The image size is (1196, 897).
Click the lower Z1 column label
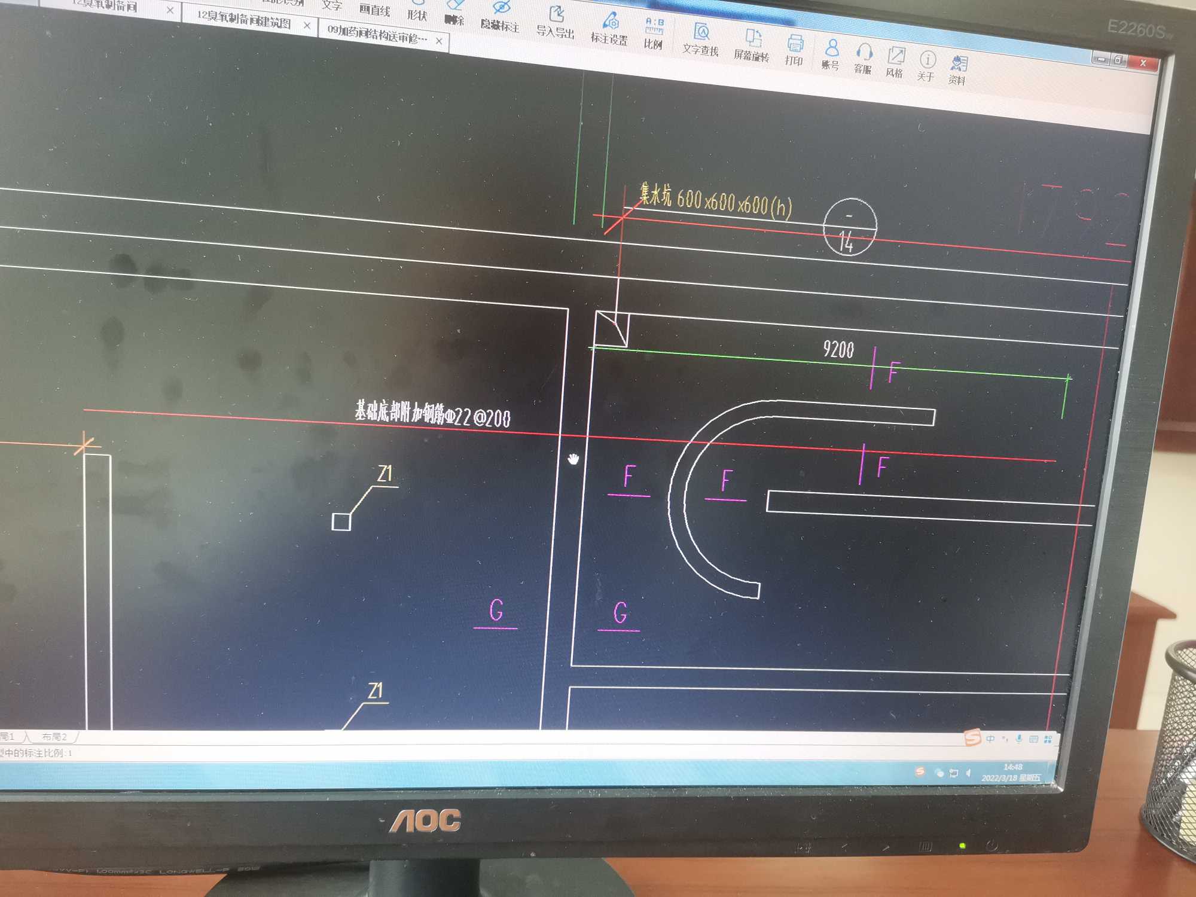click(x=375, y=690)
